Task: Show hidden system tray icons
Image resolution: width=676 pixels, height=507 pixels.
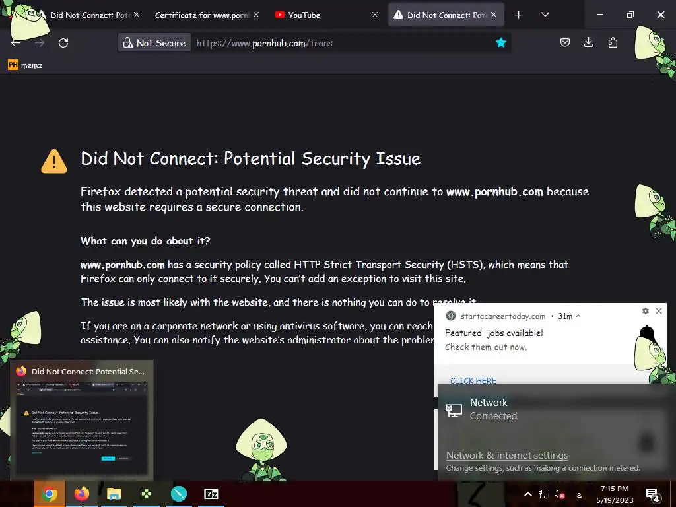Action: [527, 494]
